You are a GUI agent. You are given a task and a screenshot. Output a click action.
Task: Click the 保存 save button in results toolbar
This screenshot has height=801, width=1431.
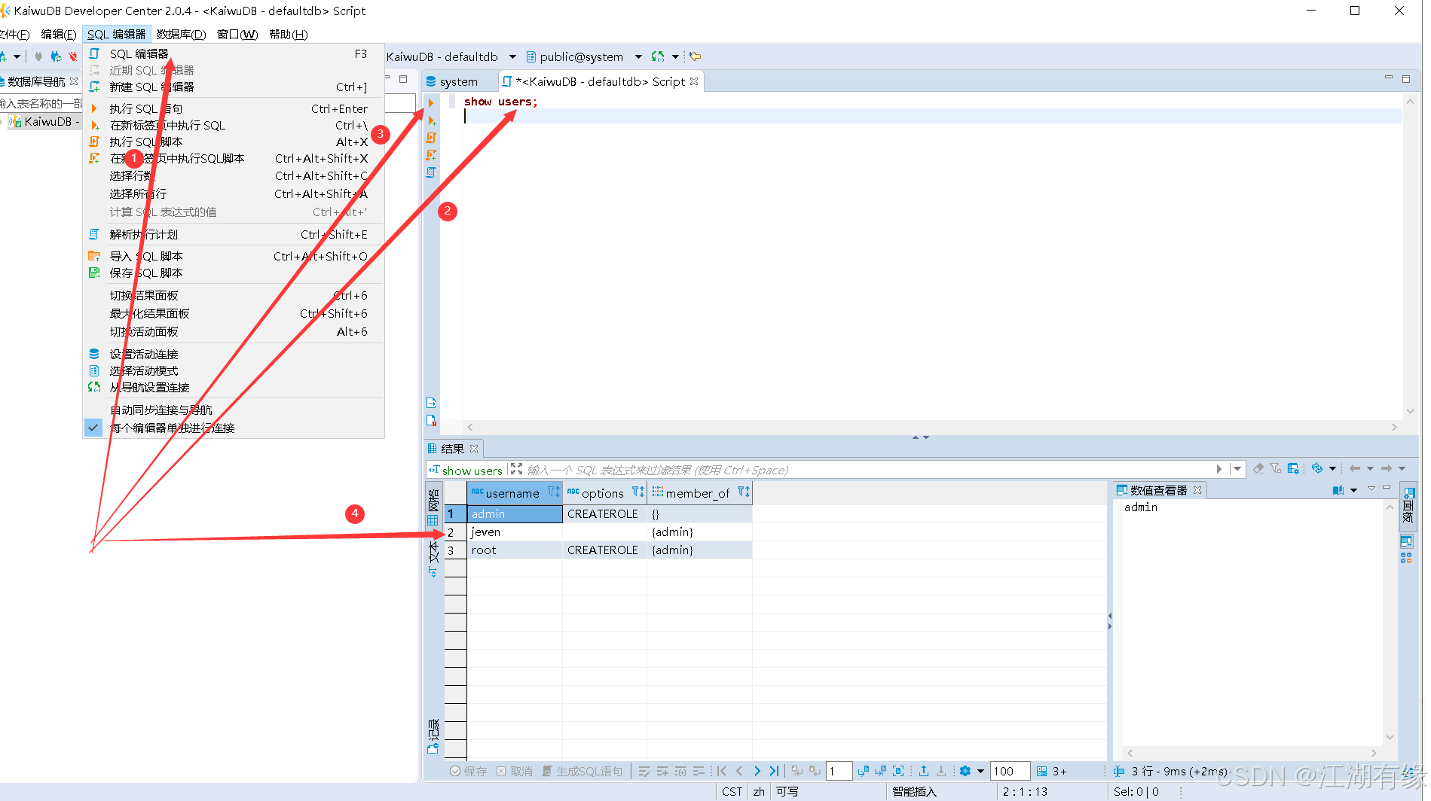(468, 771)
